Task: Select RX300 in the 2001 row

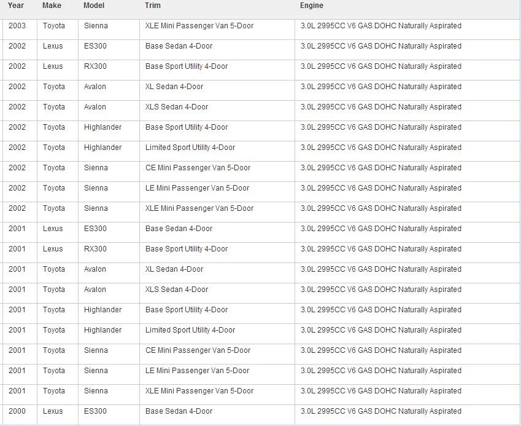Action: pos(95,250)
